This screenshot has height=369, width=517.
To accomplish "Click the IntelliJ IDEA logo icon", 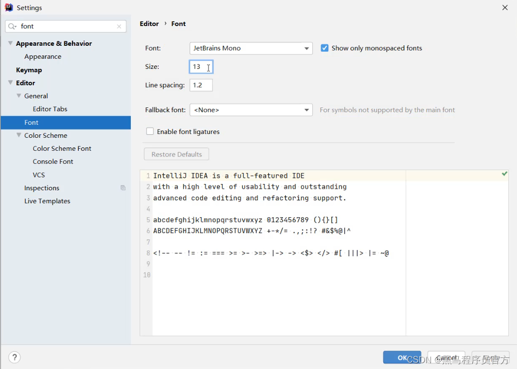I will pos(9,8).
